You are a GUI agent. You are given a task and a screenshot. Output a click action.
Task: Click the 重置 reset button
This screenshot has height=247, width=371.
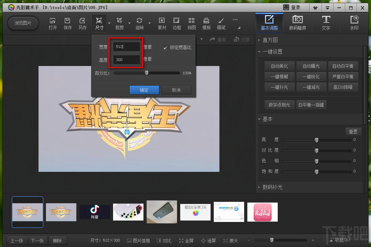(x=353, y=132)
